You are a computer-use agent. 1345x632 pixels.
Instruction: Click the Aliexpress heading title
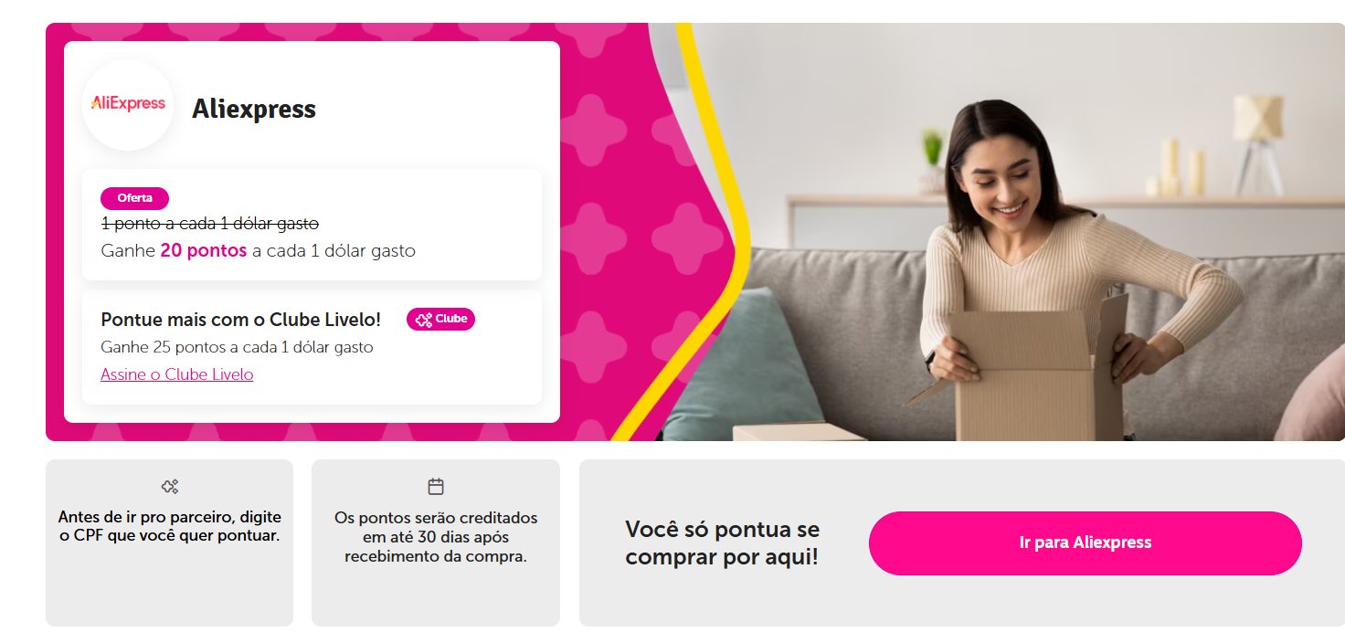[254, 109]
